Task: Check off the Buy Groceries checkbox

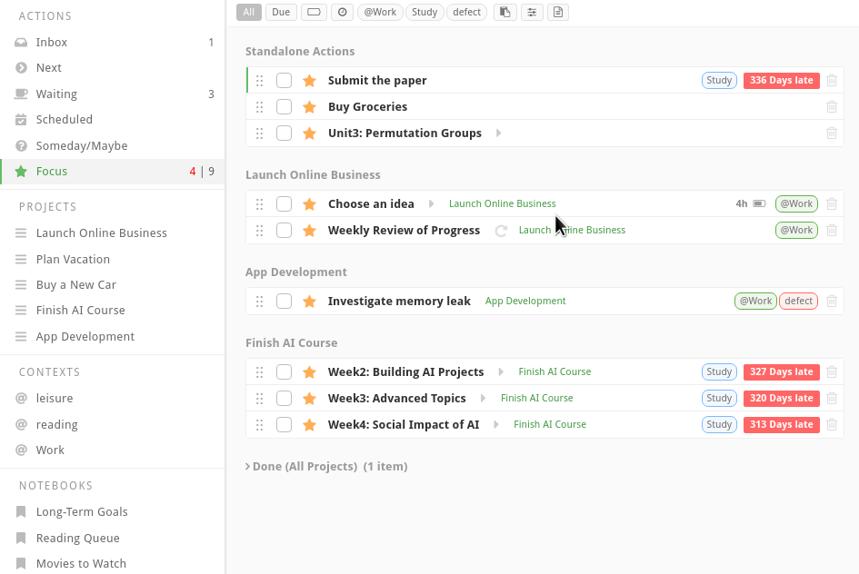Action: pyautogui.click(x=284, y=107)
